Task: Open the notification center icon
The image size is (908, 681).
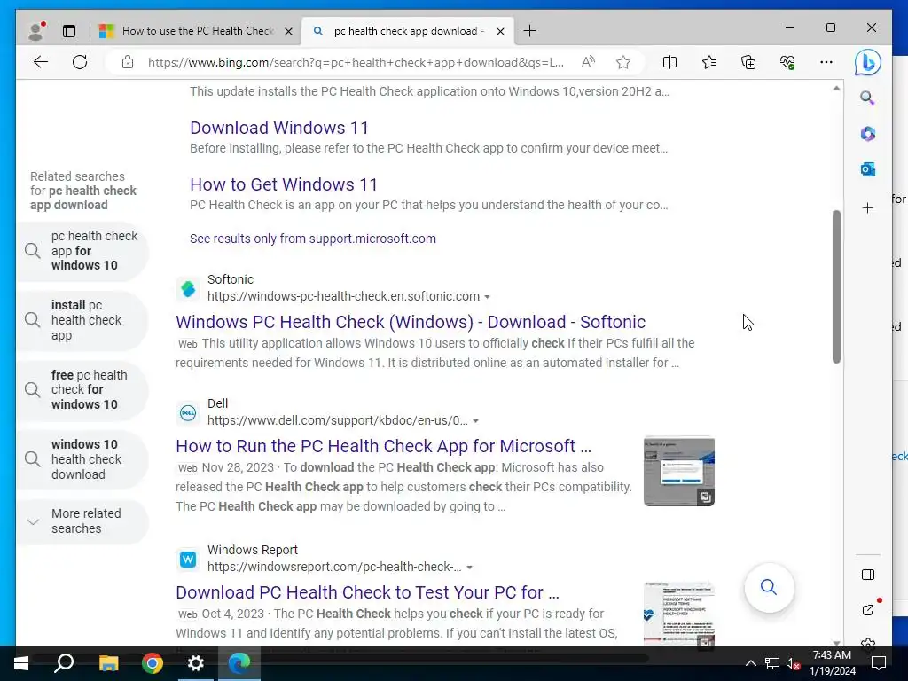Action: 879,663
